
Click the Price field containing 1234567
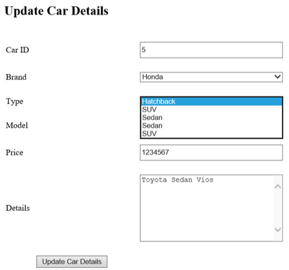click(x=211, y=152)
